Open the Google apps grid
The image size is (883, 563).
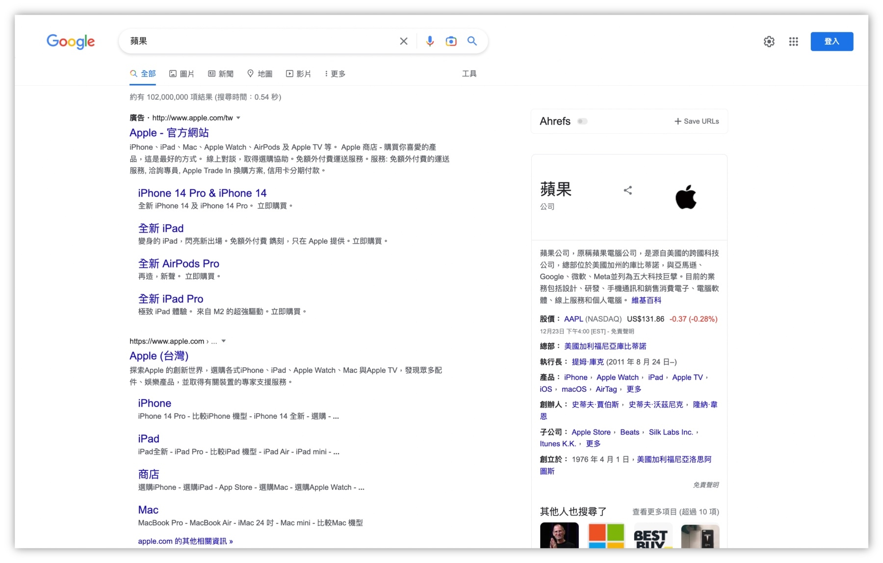click(793, 42)
